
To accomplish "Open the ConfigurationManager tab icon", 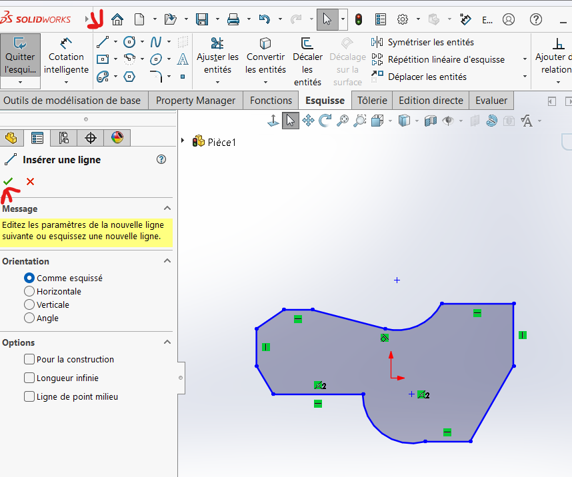I will 64,138.
